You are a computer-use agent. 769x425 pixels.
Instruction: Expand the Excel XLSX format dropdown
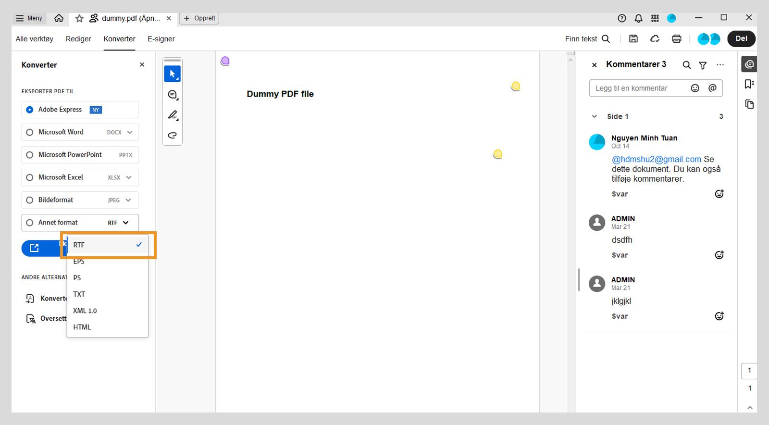click(x=129, y=177)
